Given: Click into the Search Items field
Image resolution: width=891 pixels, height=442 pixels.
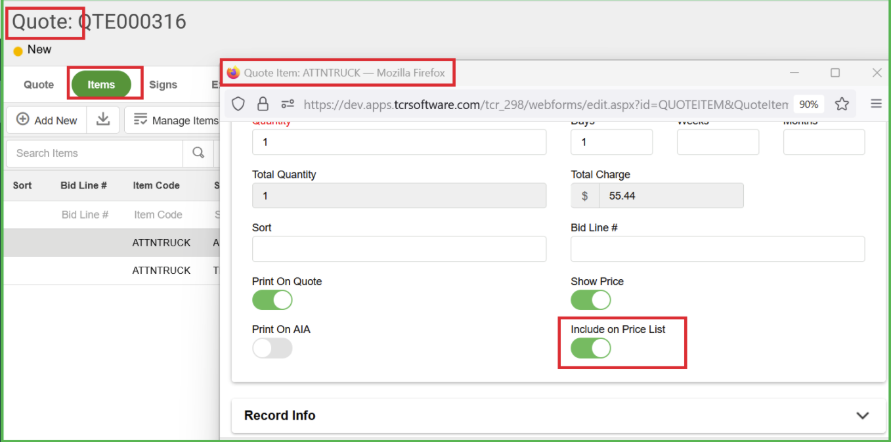Looking at the screenshot, I should point(95,153).
